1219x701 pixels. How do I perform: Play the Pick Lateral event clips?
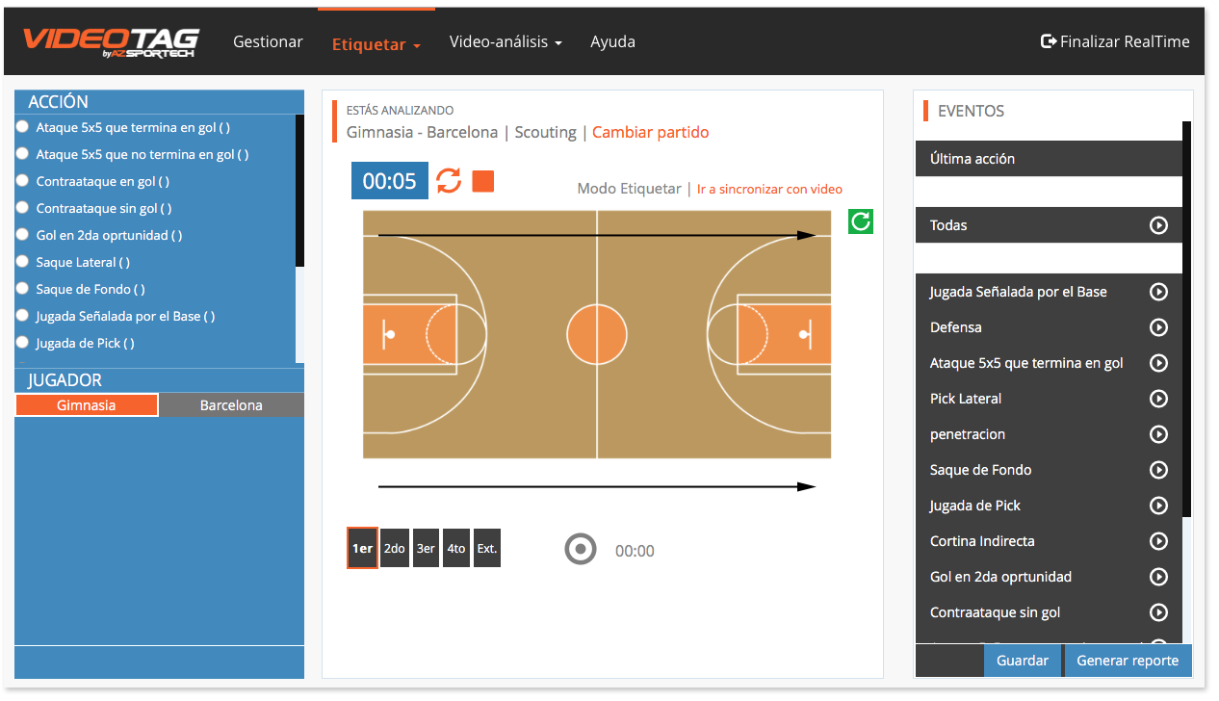1158,399
